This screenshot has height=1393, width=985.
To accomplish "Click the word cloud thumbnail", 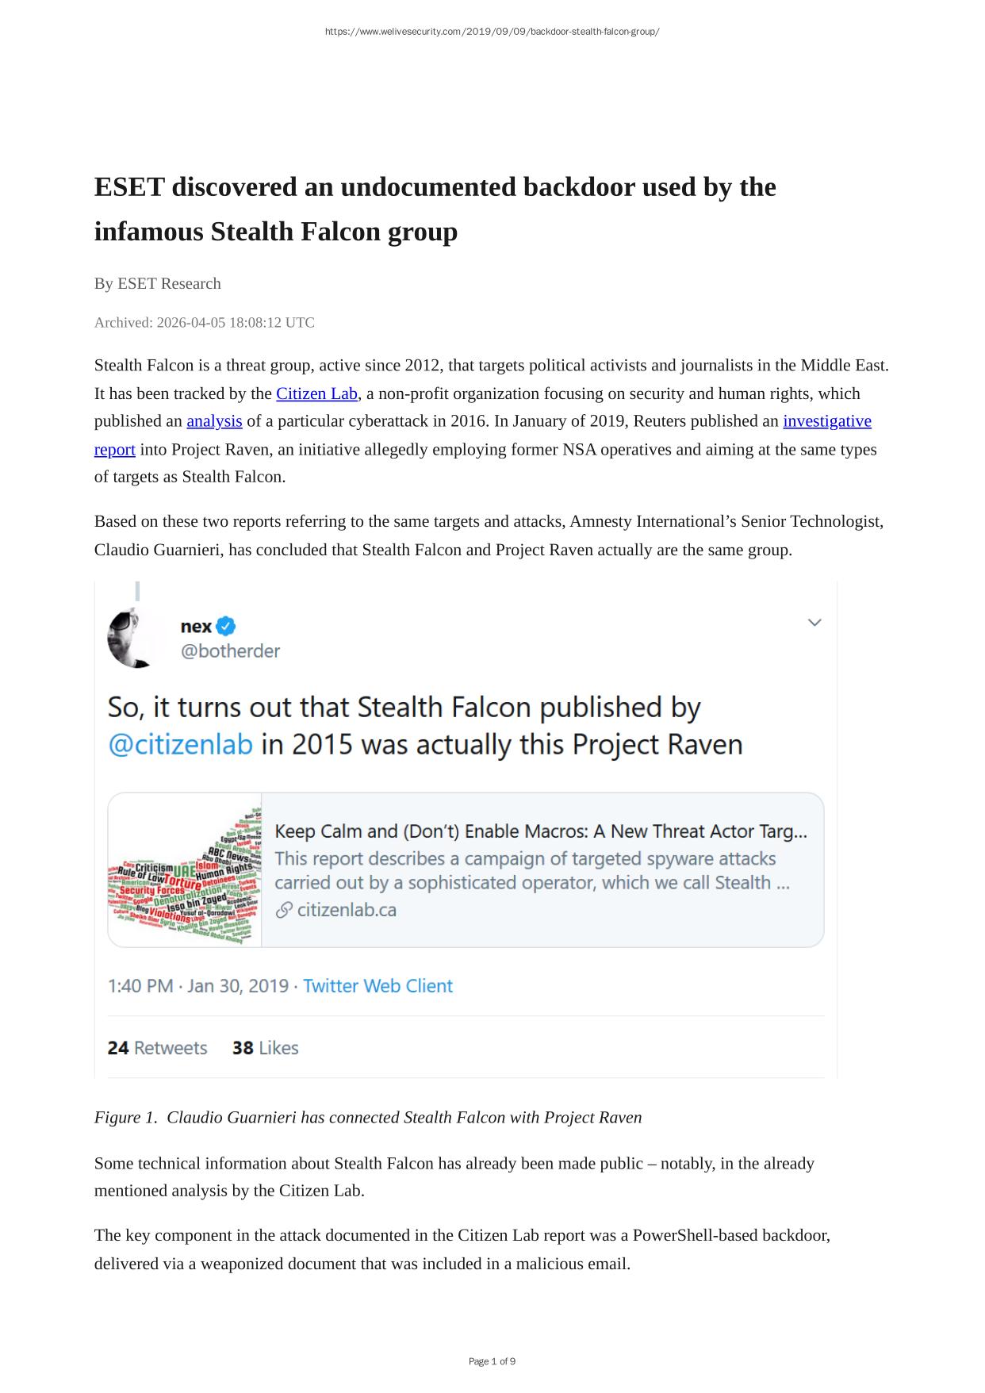I will pyautogui.click(x=185, y=870).
